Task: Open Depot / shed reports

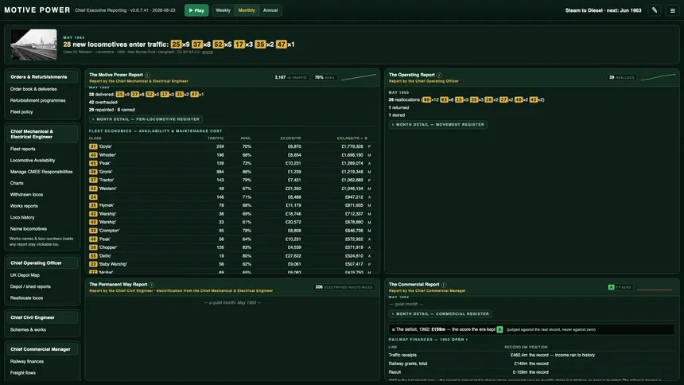Action: tap(30, 286)
